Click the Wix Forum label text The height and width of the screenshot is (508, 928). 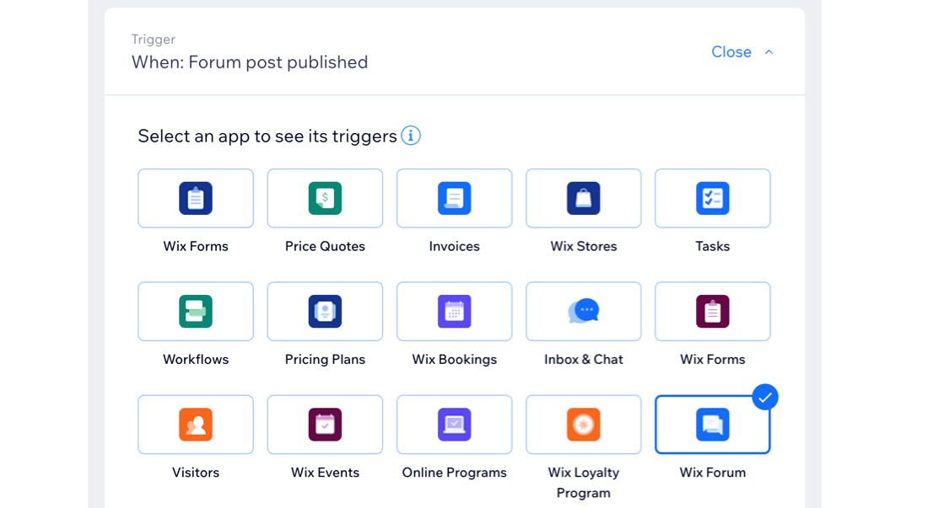[x=713, y=473]
